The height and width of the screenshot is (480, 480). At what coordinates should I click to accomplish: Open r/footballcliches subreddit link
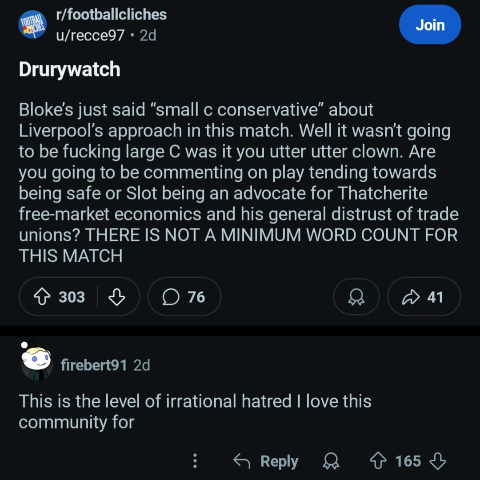click(111, 15)
